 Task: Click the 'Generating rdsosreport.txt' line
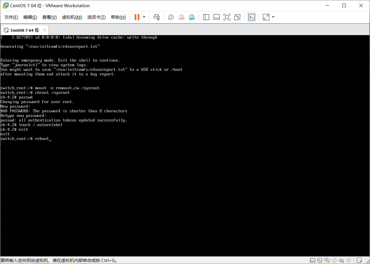(50, 47)
